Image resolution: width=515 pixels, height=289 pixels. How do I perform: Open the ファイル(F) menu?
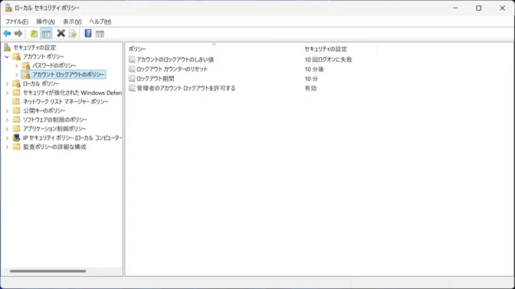tap(17, 21)
